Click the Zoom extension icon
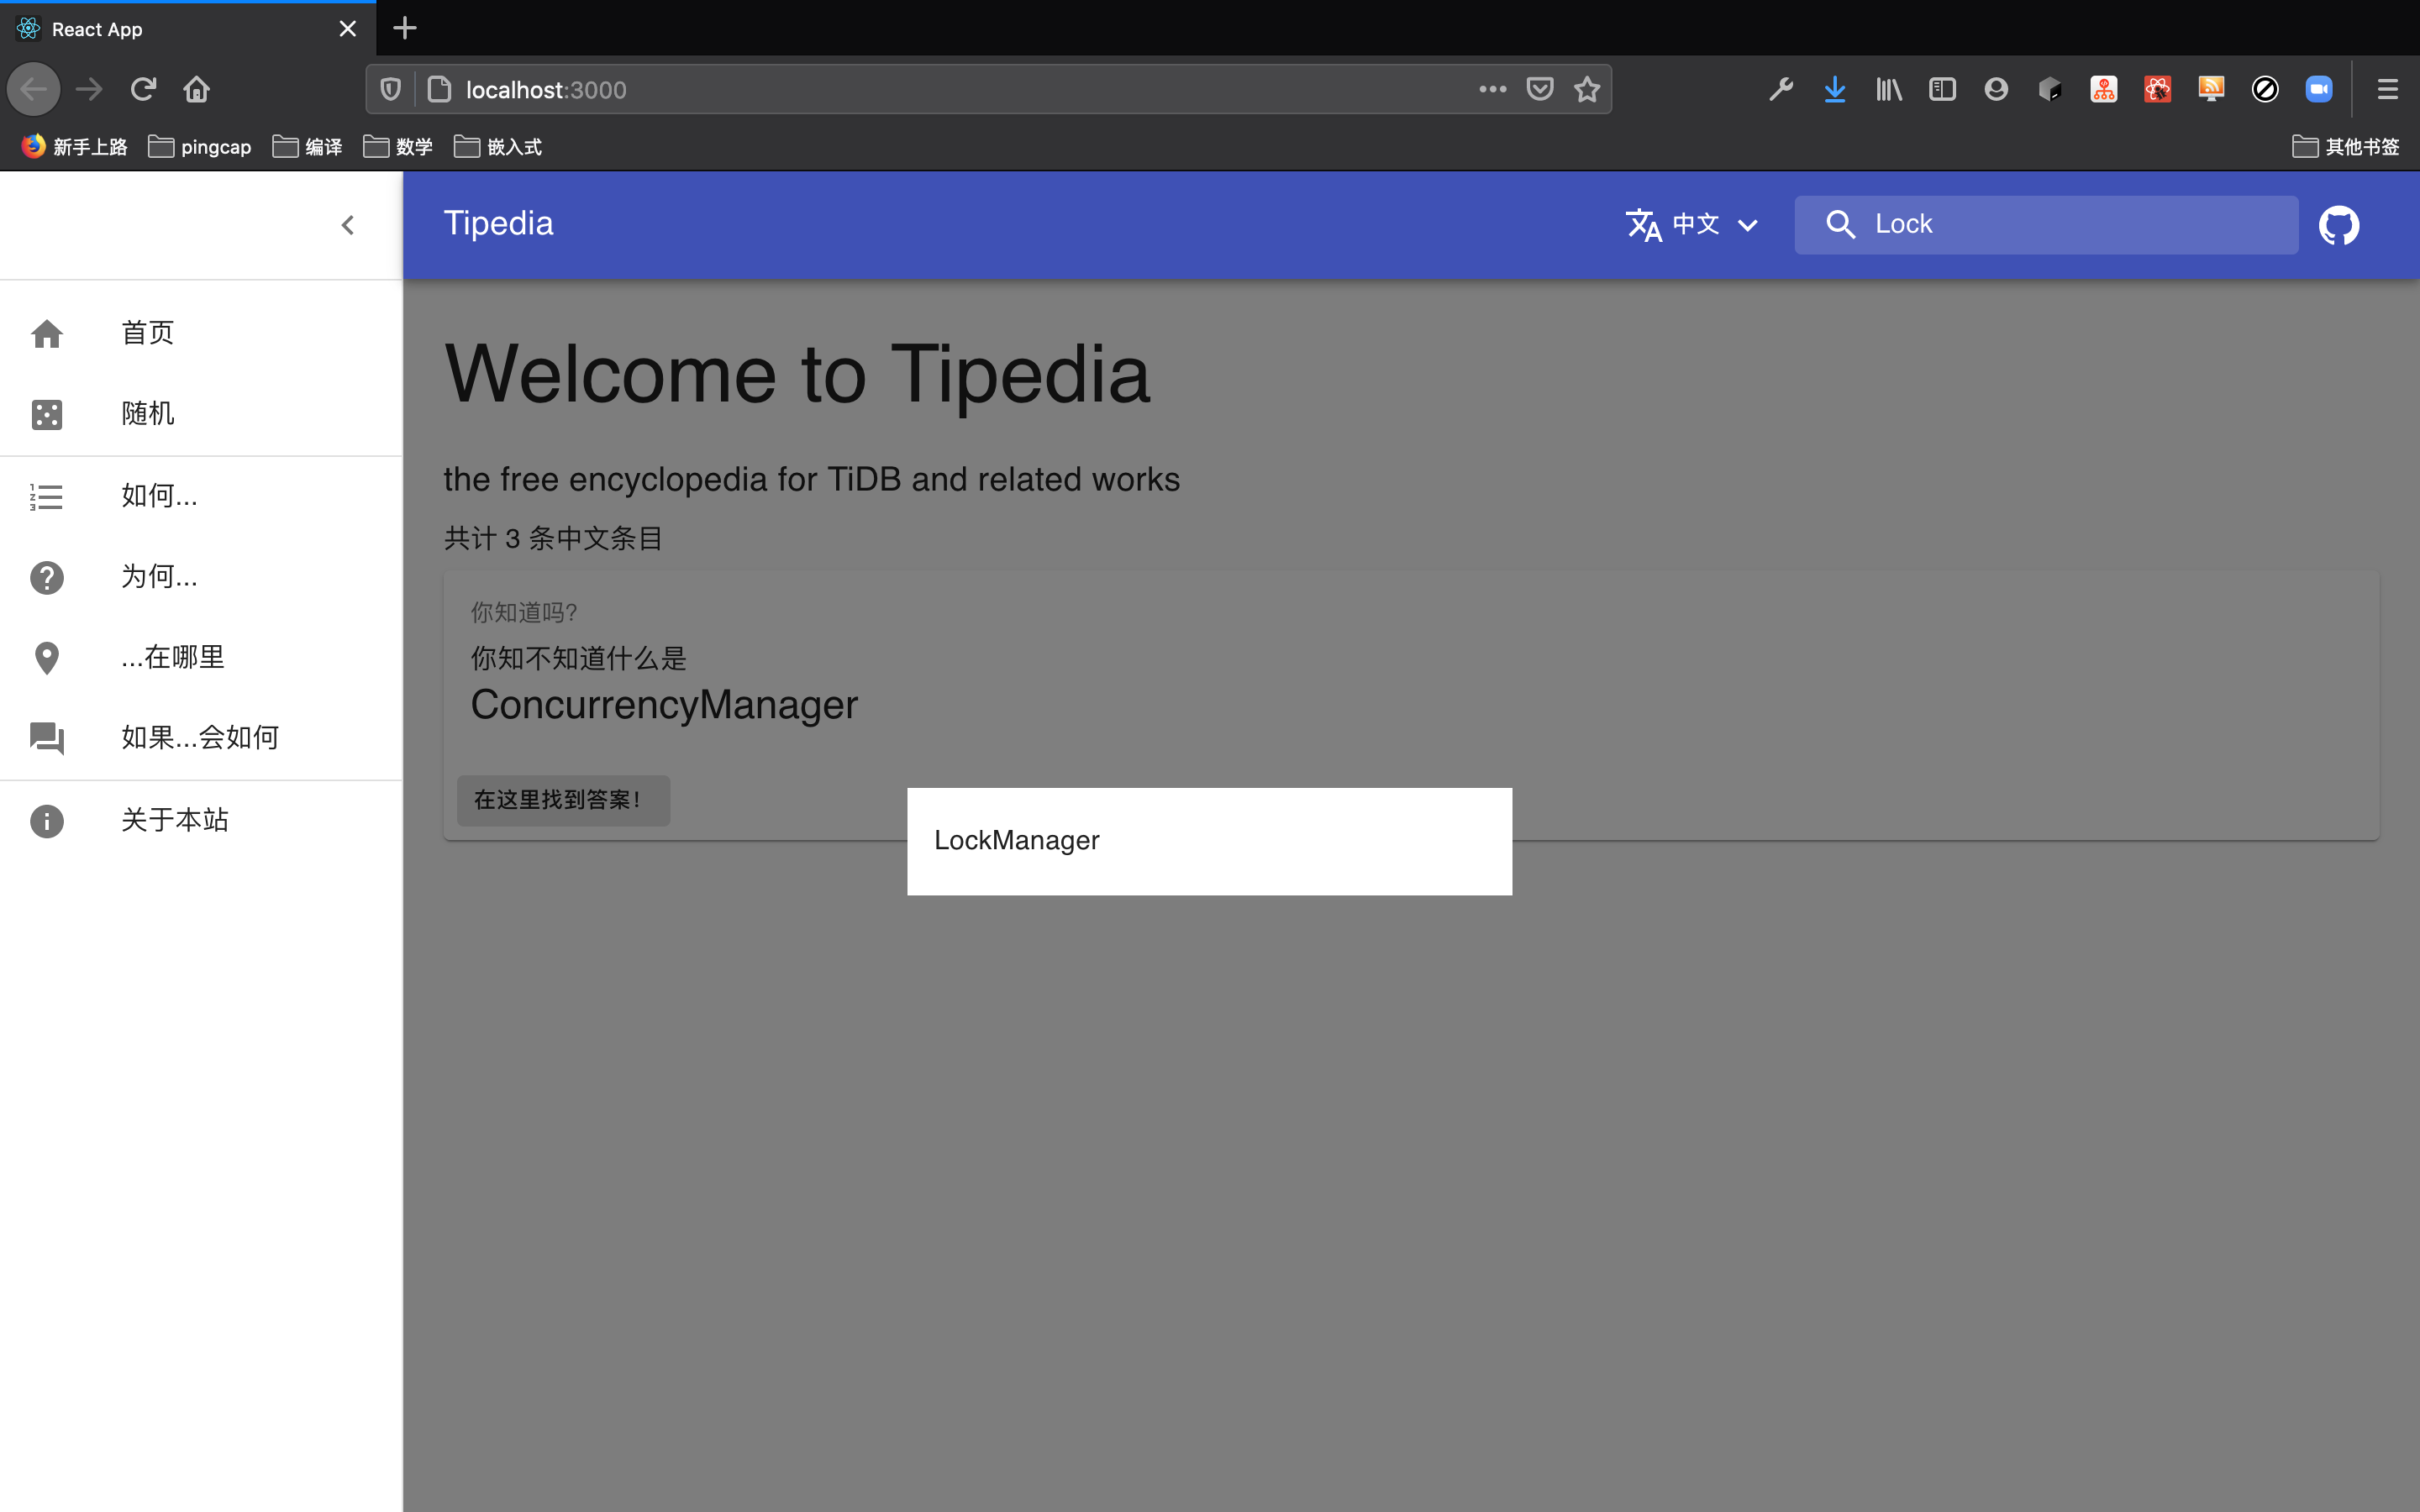 [2319, 90]
